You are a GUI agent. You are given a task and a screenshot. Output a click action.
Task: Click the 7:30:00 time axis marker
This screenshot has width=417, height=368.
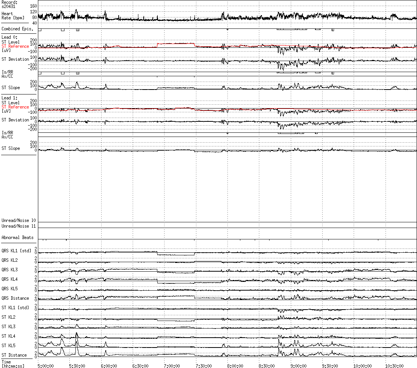(x=203, y=366)
